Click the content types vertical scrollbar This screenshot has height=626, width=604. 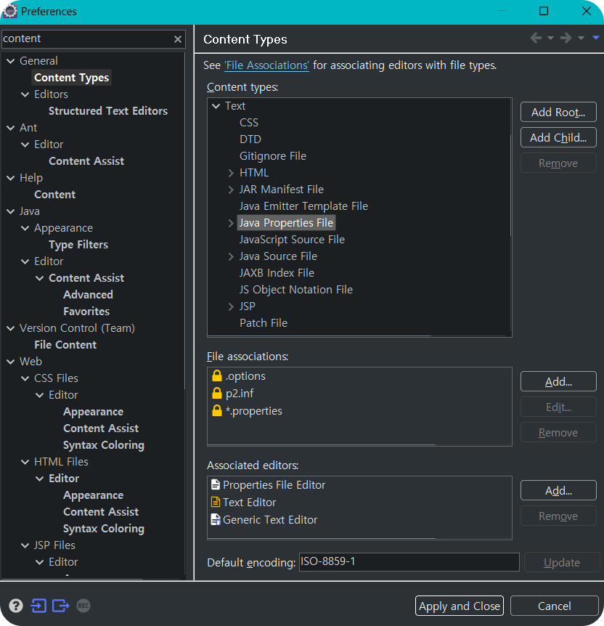point(510,186)
